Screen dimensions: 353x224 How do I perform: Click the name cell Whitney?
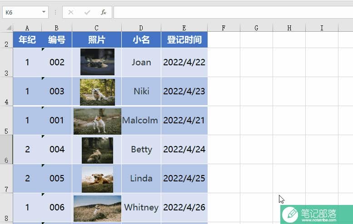click(x=141, y=207)
